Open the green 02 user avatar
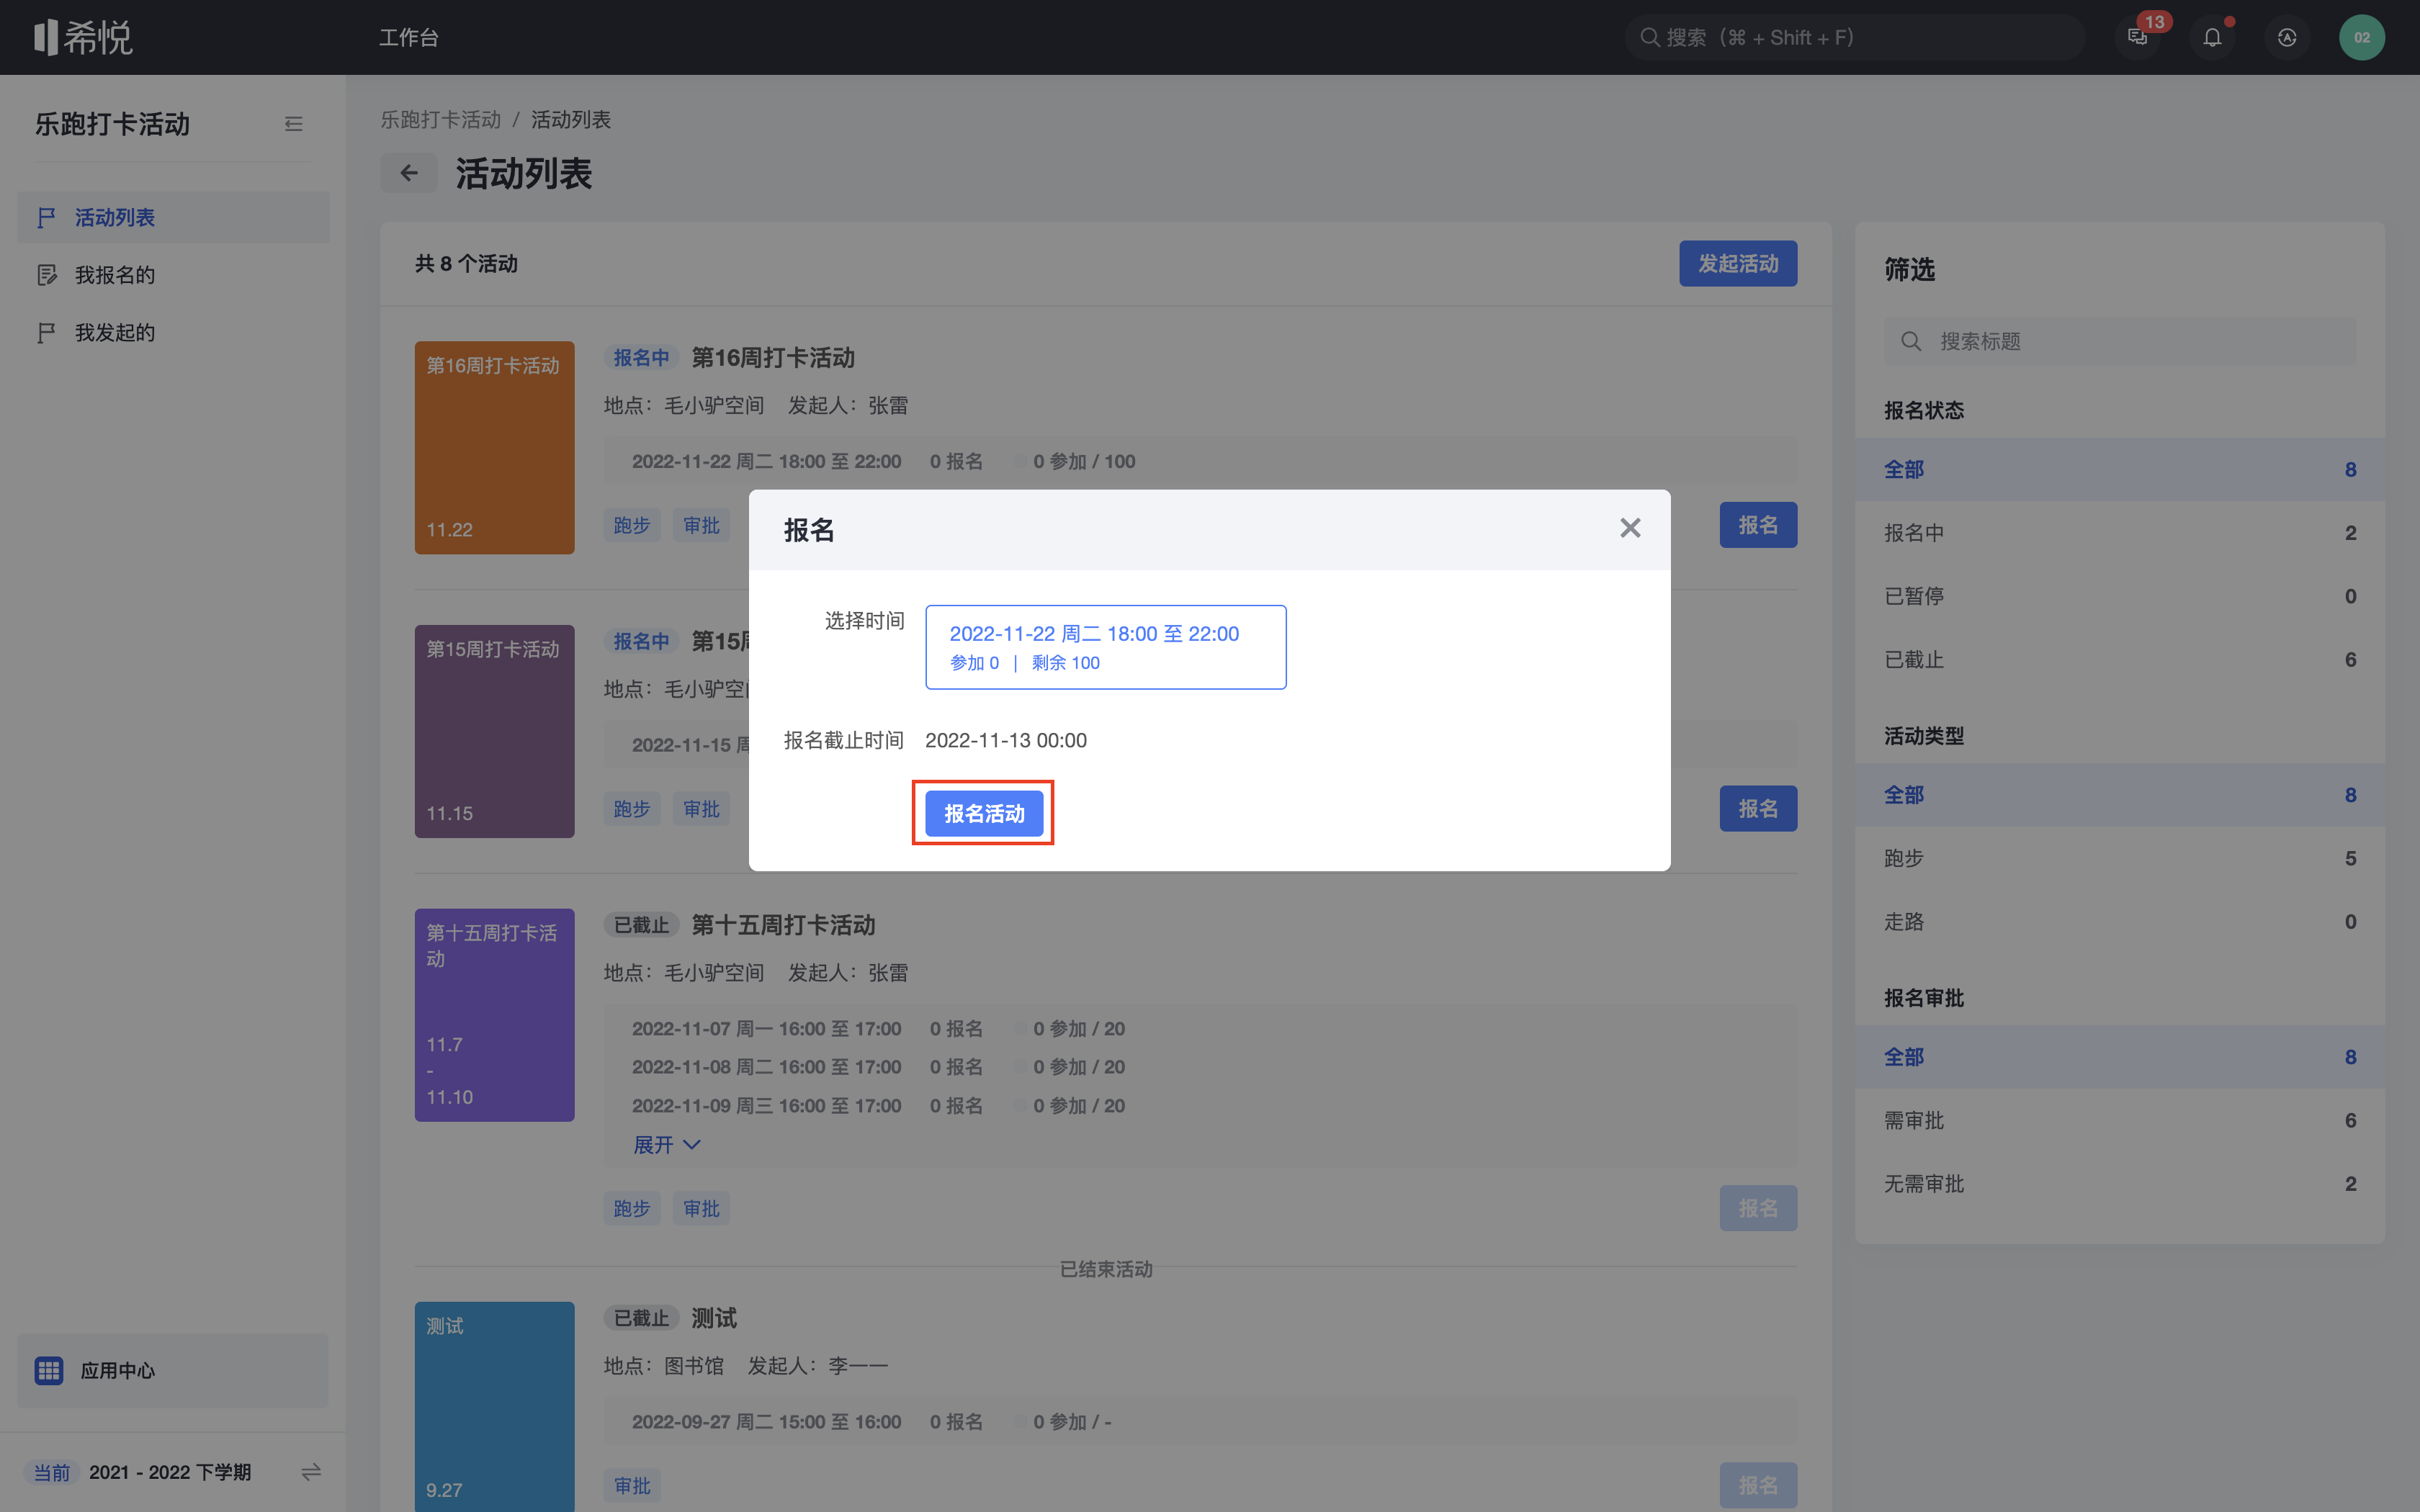The image size is (2420, 1512). 2362,38
